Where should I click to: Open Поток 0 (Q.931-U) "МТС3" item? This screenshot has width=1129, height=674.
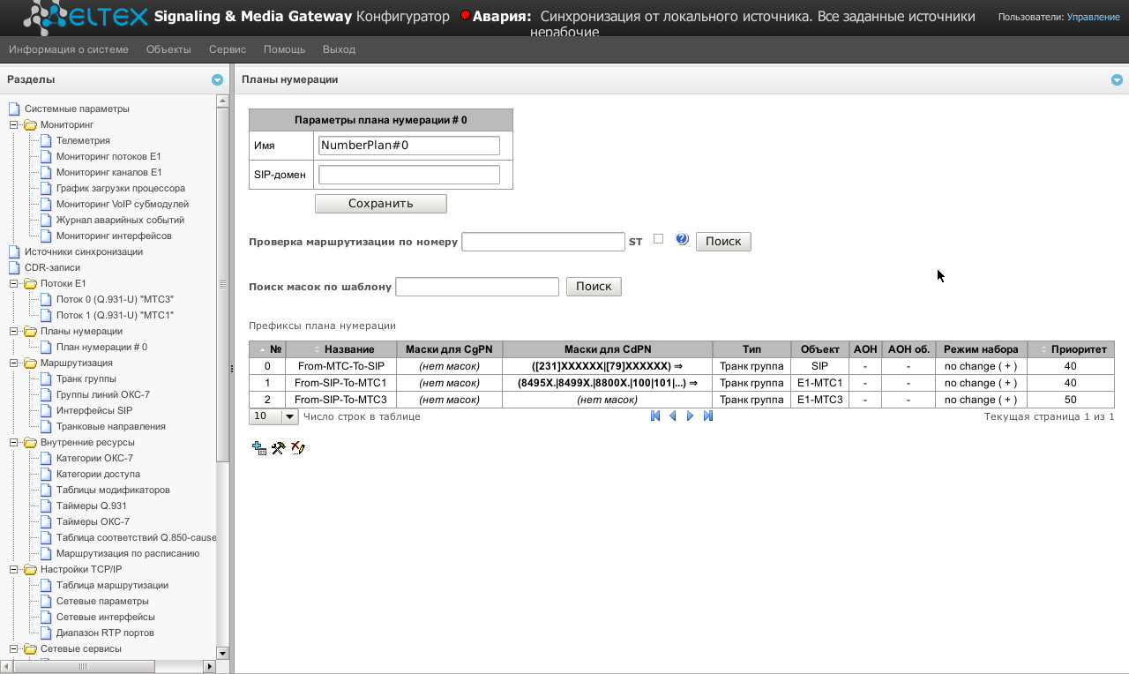(x=115, y=299)
